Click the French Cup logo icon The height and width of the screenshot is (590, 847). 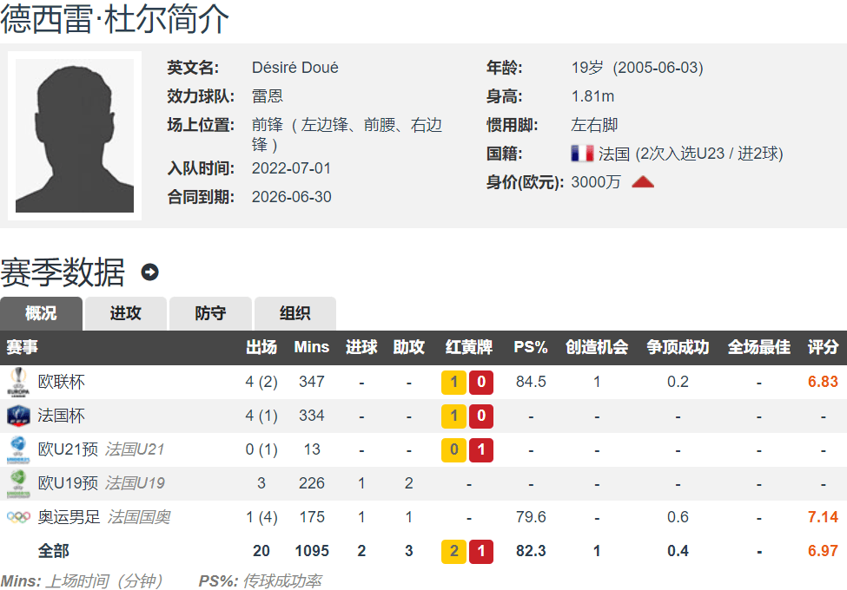click(18, 416)
